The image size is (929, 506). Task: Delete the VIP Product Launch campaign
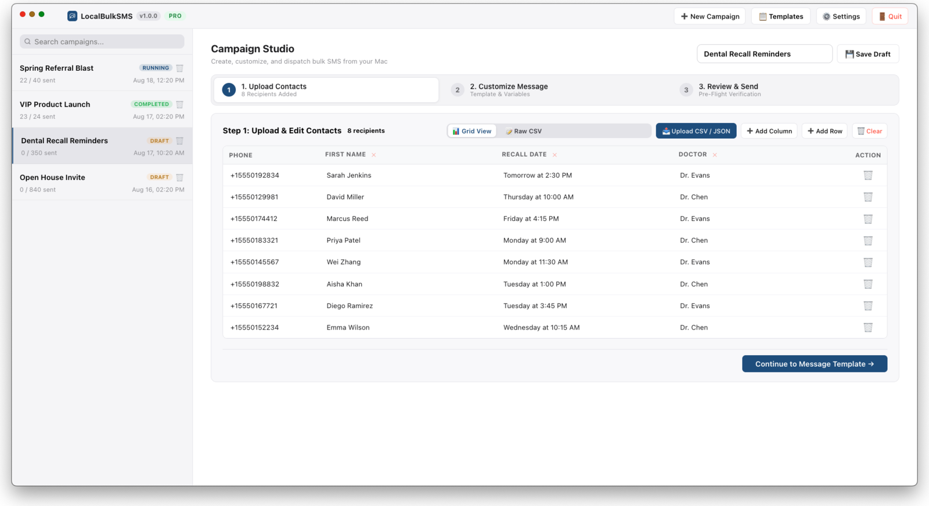(x=180, y=104)
